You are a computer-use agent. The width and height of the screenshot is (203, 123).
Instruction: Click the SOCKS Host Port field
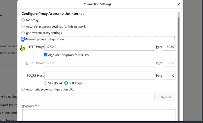(x=169, y=75)
